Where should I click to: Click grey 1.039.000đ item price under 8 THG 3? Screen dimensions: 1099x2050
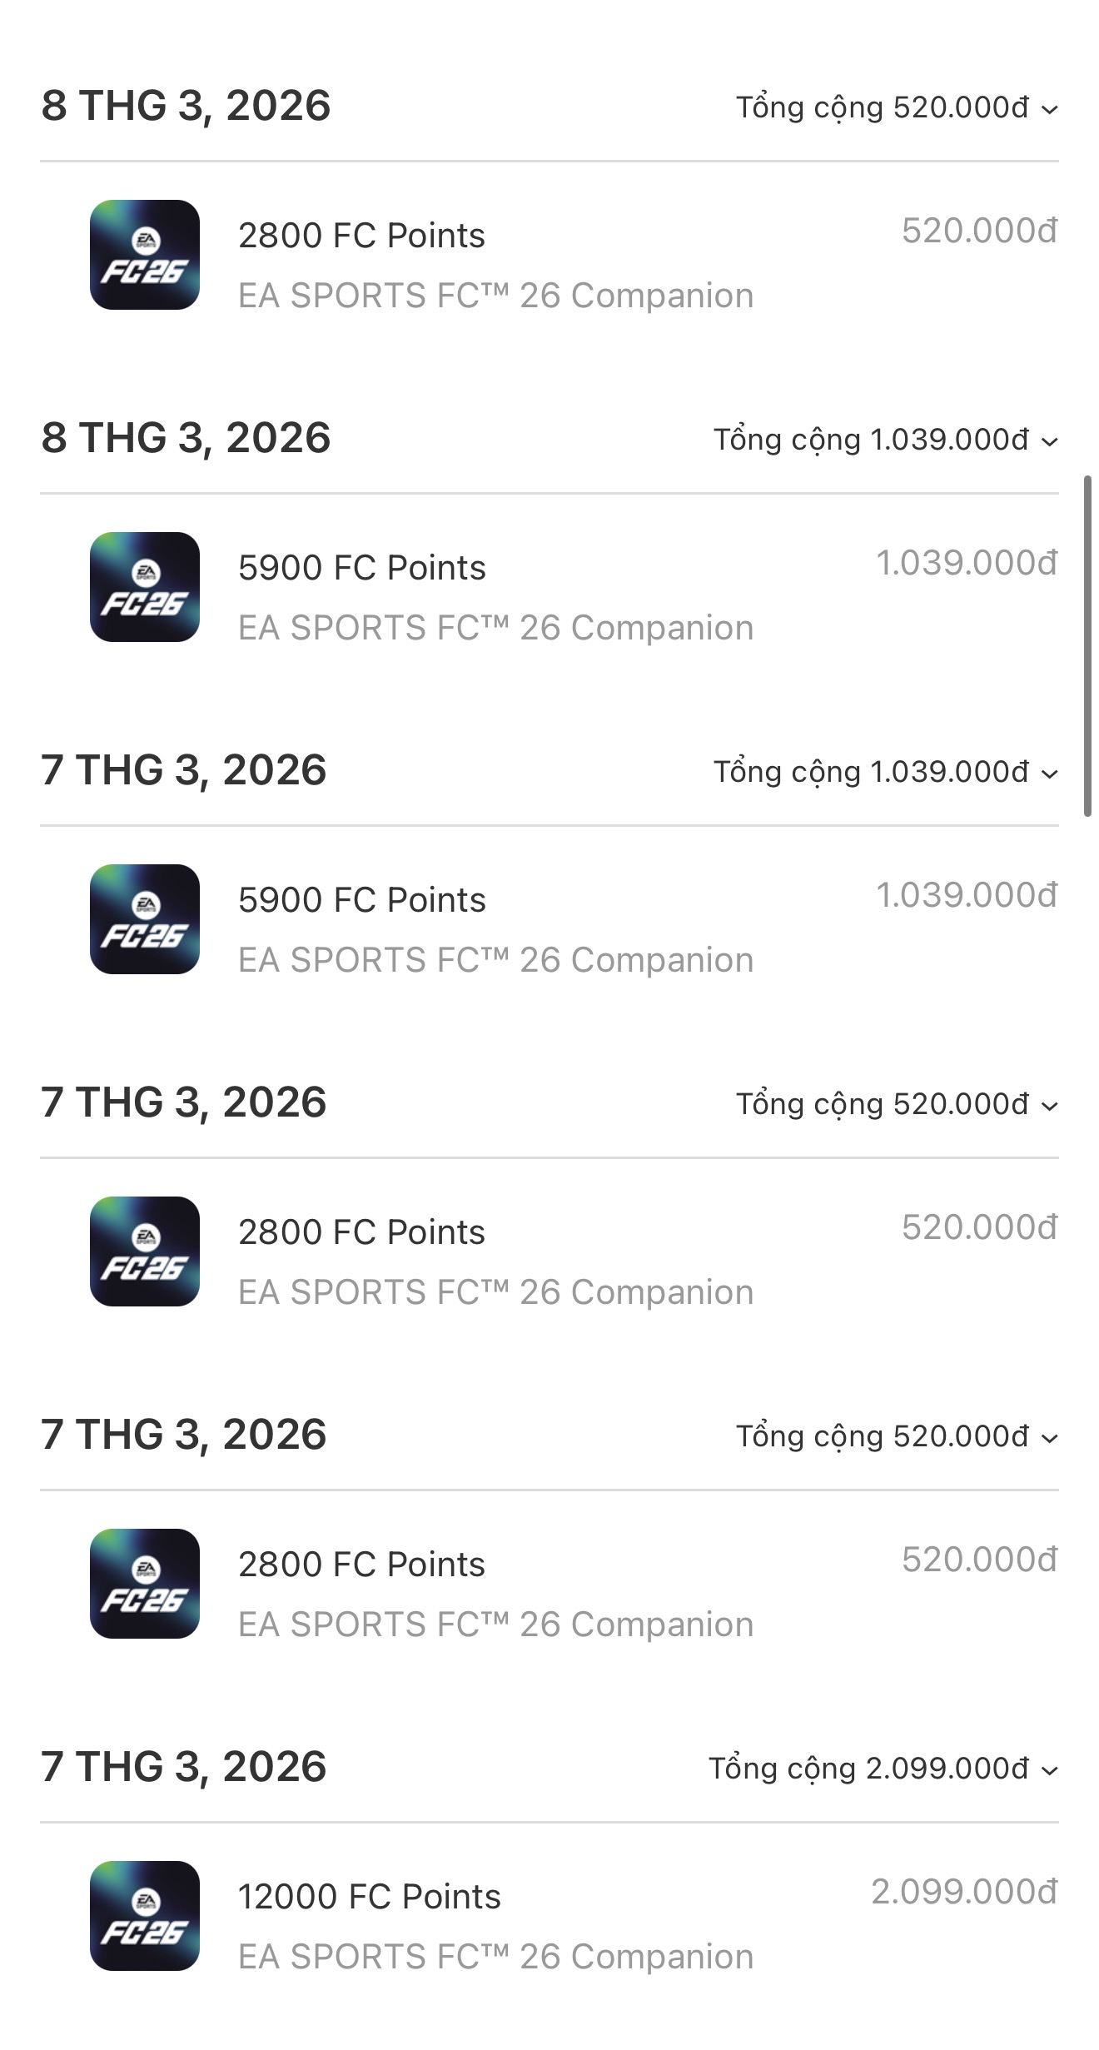coord(966,563)
